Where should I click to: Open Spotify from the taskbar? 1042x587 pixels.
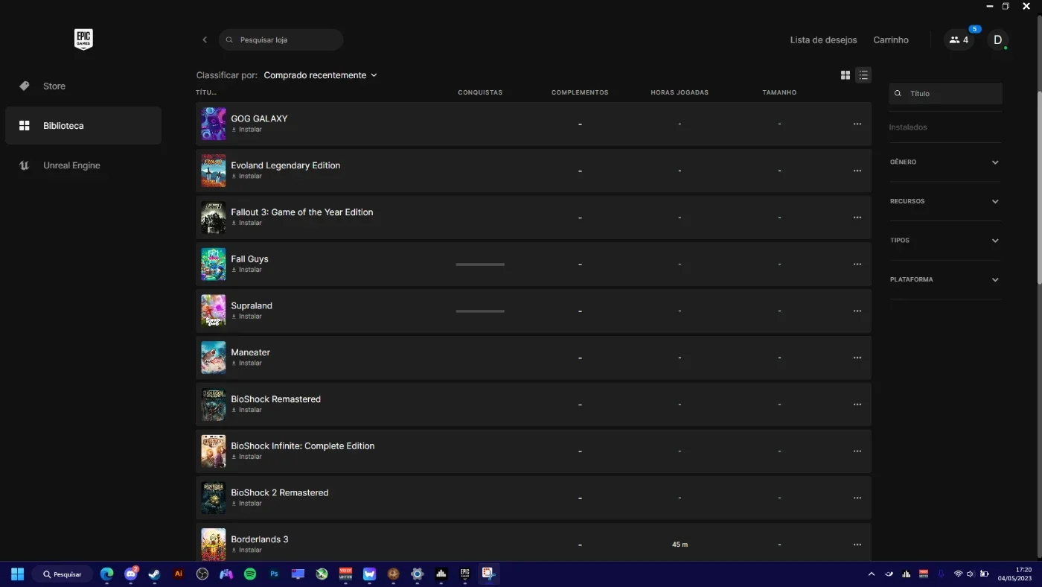coord(250,574)
